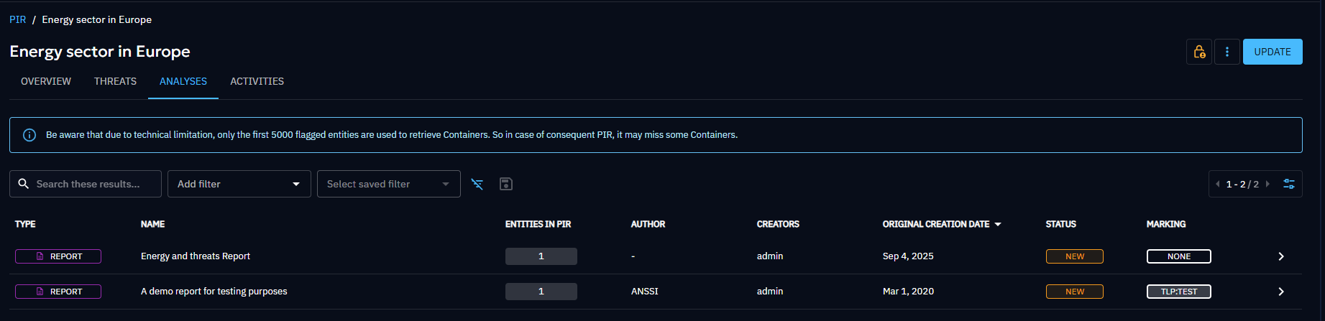This screenshot has height=321, width=1325.
Task: Go to next results page arrow
Action: tap(1267, 184)
